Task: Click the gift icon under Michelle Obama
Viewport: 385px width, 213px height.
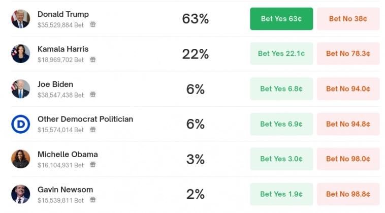Action: [x=93, y=165]
